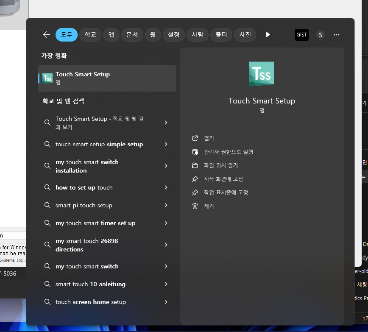Viewport: 368px width, 332px height.
Task: Click 열기 to open the app
Action: coord(209,138)
